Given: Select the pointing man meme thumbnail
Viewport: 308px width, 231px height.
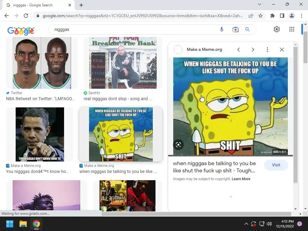Looking at the screenshot, I should click(40, 134).
